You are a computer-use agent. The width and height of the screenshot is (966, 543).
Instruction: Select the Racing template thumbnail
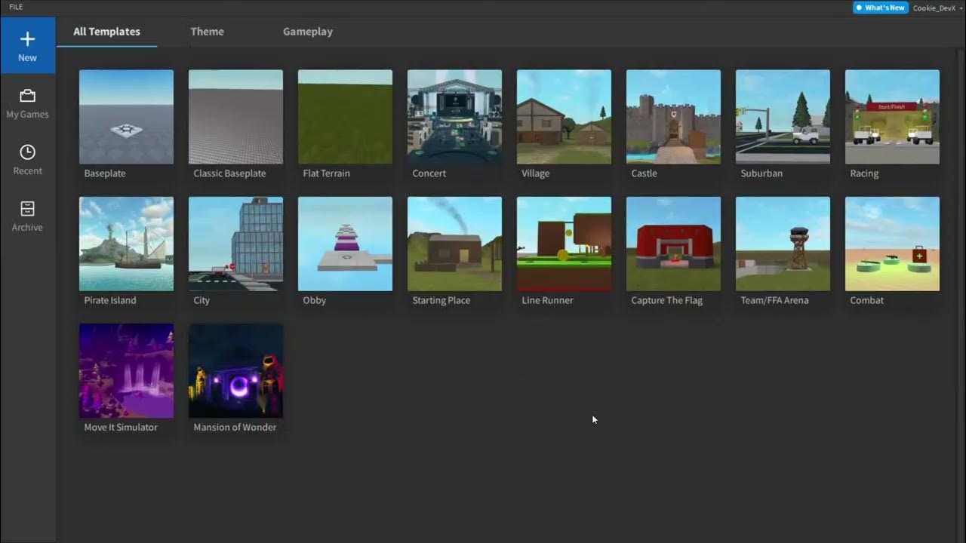coord(892,117)
